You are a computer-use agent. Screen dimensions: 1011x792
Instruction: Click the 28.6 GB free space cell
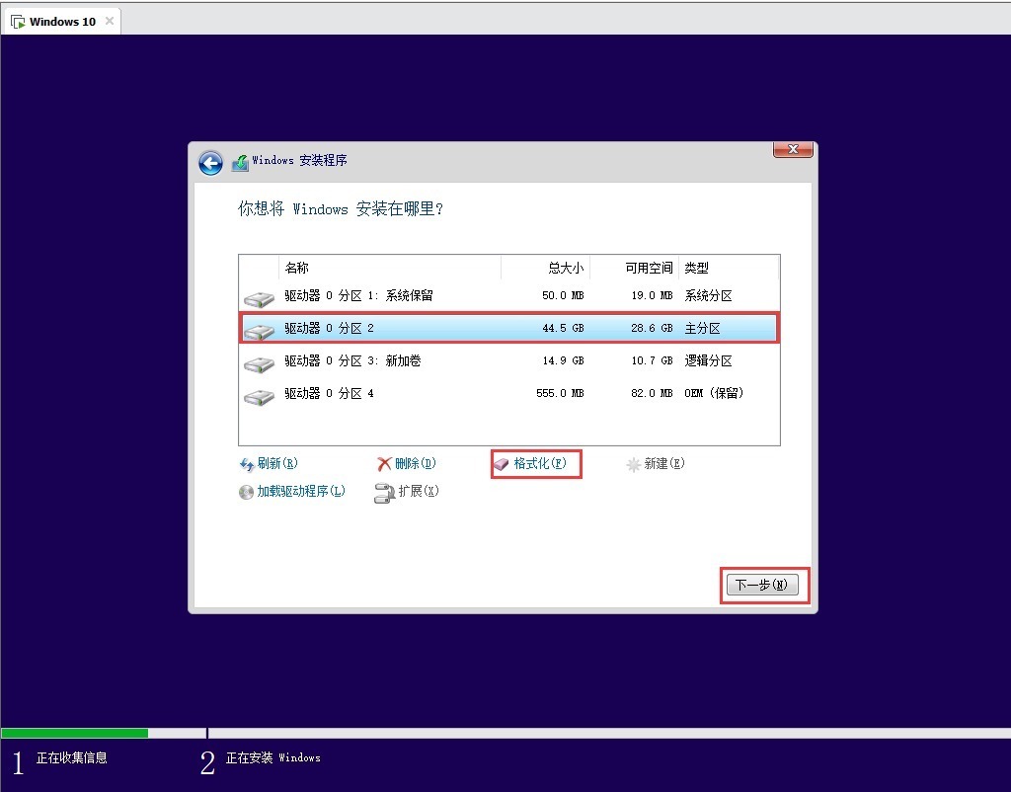pyautogui.click(x=652, y=328)
